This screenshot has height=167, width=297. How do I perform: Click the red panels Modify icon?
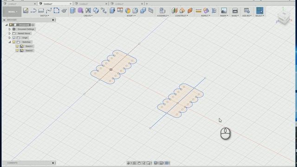120,10
